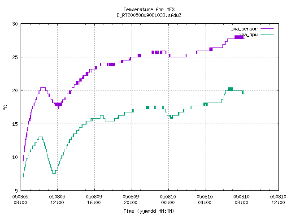Screen dimensions: 287x215
Task: Click the 'Time (yymmdd HH:MM)' axis title
Action: (149, 211)
